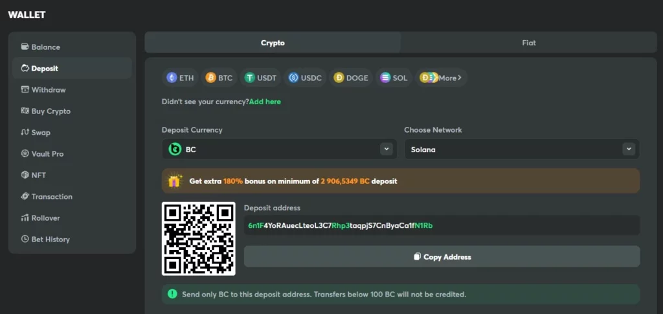The image size is (663, 314).
Task: Click the Bitcoin coin icon
Action: tap(210, 78)
